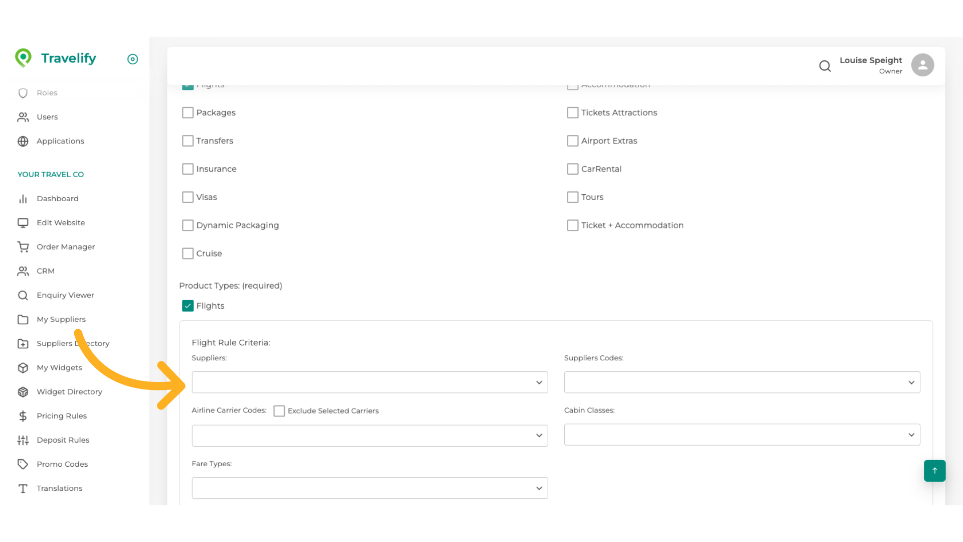The image size is (963, 542).
Task: Enable the Packages checkbox
Action: point(188,113)
